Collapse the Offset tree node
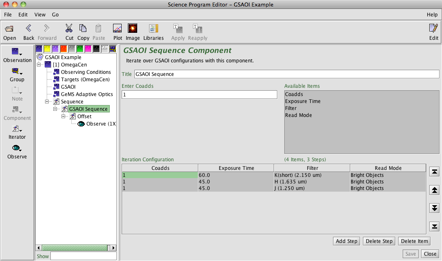The width and height of the screenshot is (442, 261). click(x=63, y=116)
